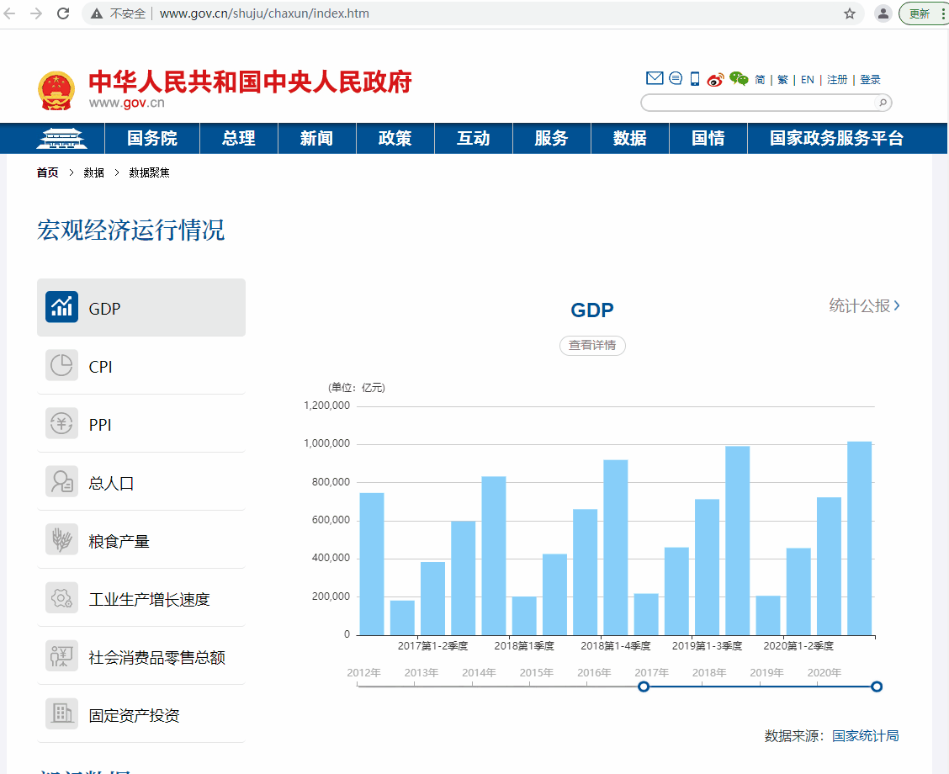Go to 国务院 in navigation bar
The width and height of the screenshot is (949, 774).
click(152, 139)
